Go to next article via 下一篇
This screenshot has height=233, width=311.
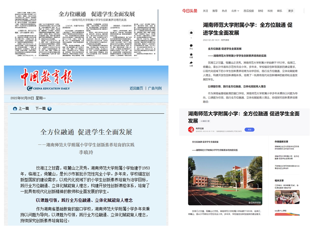40,109
